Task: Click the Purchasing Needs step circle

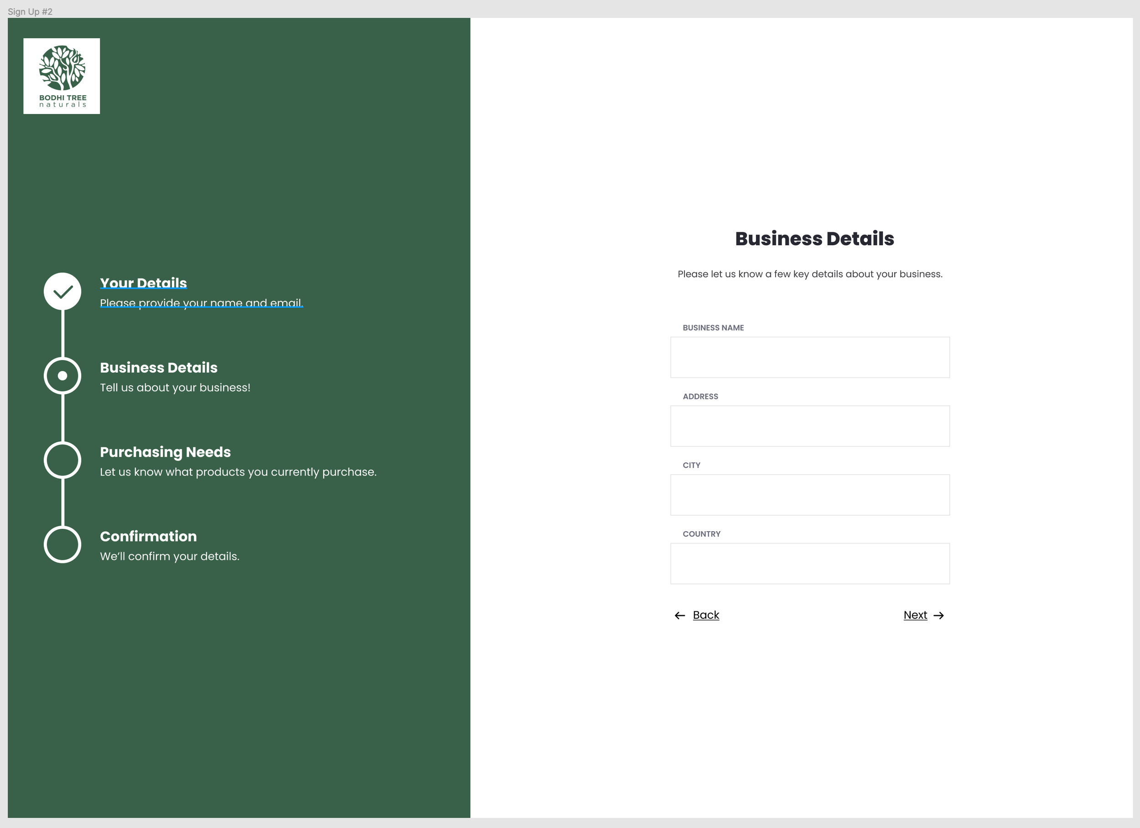Action: (62, 460)
